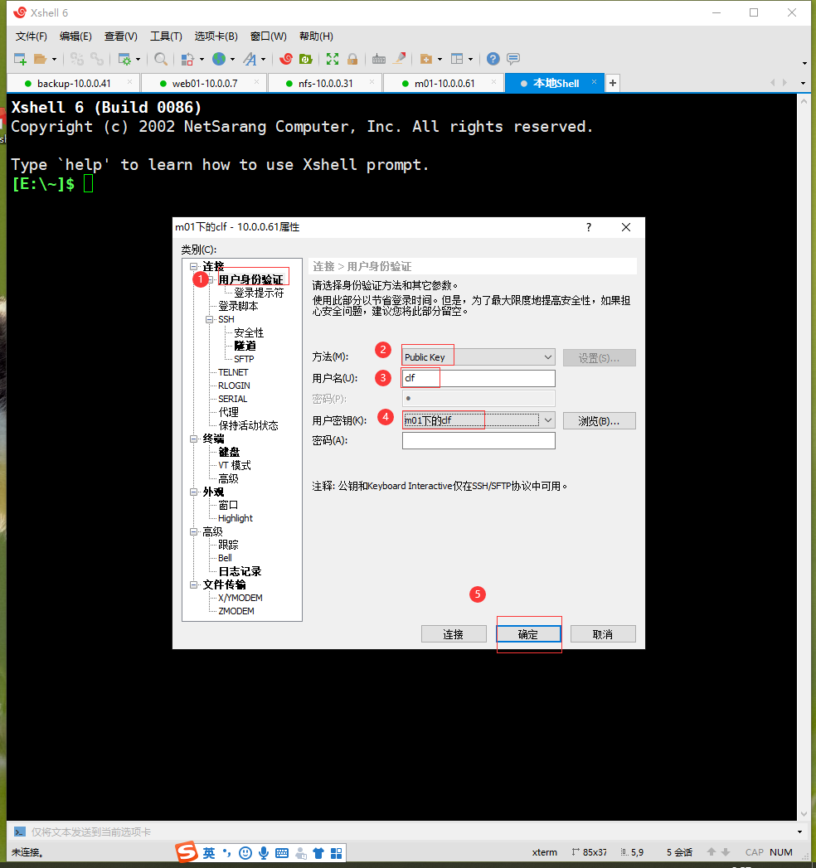Collapse the 连接 tree node
Image resolution: width=816 pixels, height=868 pixels.
[194, 266]
